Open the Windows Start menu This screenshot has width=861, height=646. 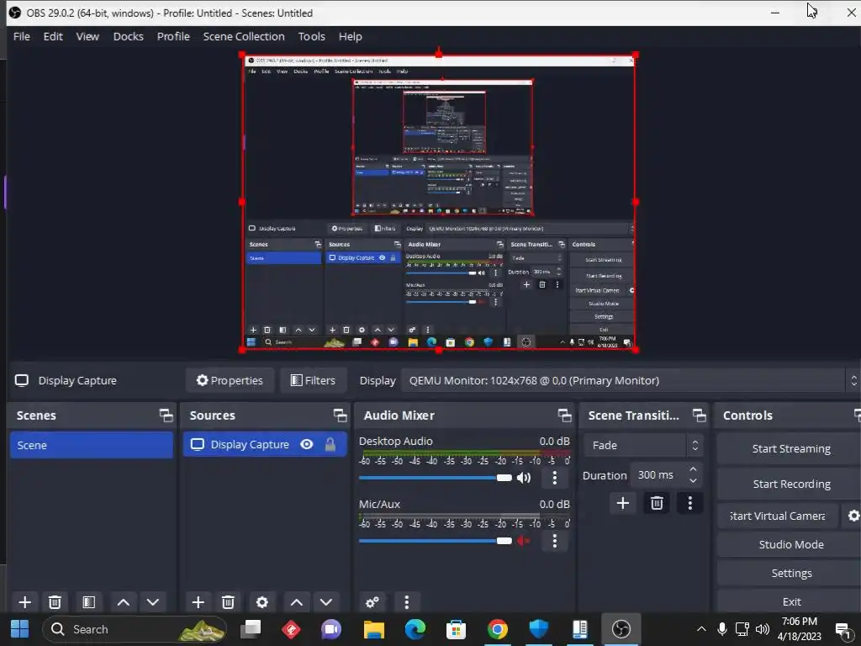click(x=20, y=629)
